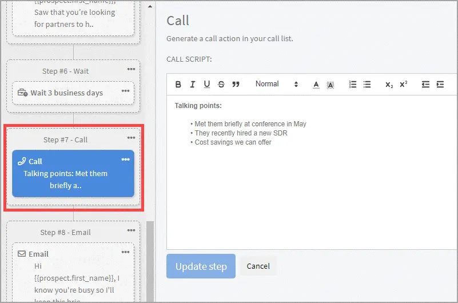Decrease indent in call script
The width and height of the screenshot is (458, 303).
[425, 85]
